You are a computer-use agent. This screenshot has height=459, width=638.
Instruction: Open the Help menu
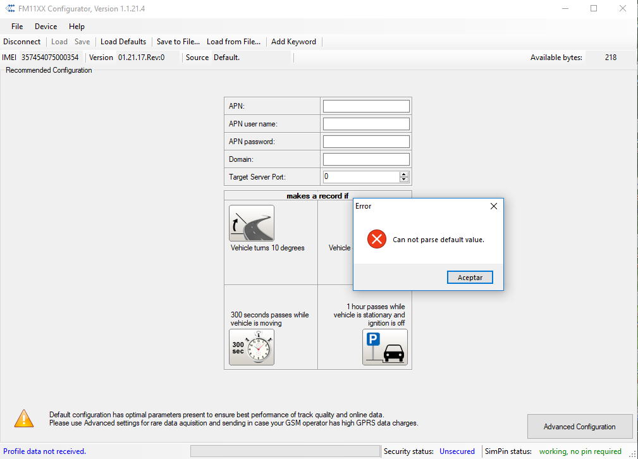tap(77, 27)
